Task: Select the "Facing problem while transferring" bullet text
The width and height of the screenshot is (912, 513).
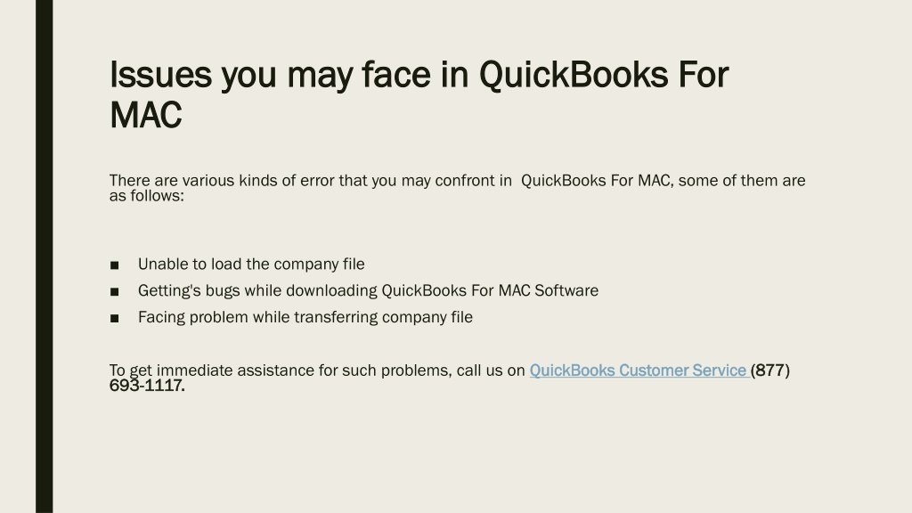Action: tap(305, 318)
